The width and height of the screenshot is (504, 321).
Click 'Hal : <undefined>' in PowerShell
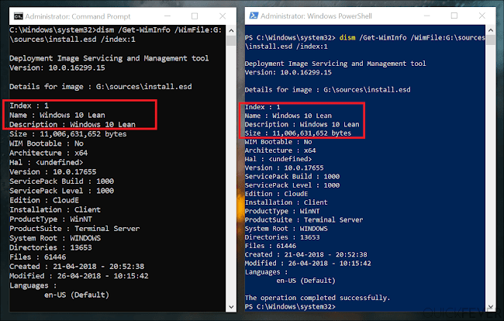coord(278,159)
